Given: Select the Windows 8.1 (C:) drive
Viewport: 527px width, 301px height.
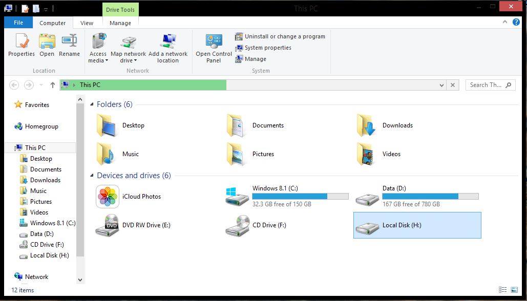Looking at the screenshot, I should point(287,196).
